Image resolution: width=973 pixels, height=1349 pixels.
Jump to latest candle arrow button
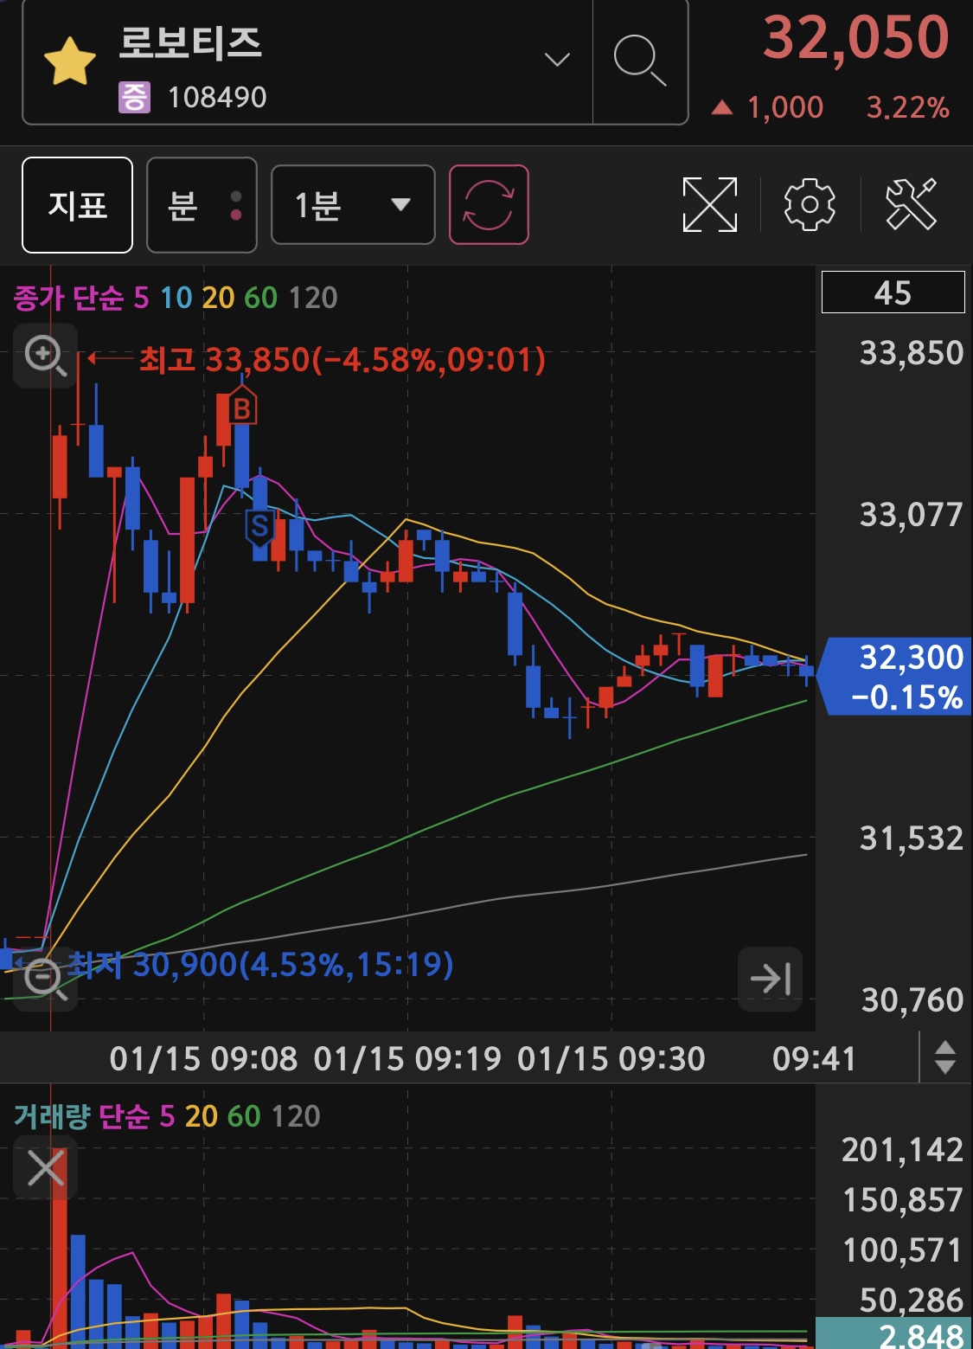click(770, 979)
